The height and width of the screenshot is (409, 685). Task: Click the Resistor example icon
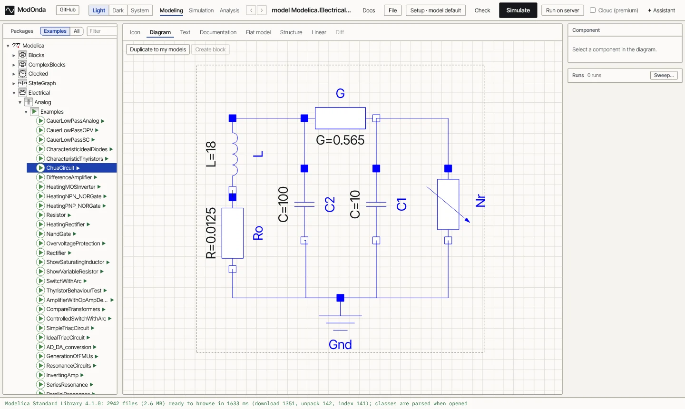click(x=40, y=215)
